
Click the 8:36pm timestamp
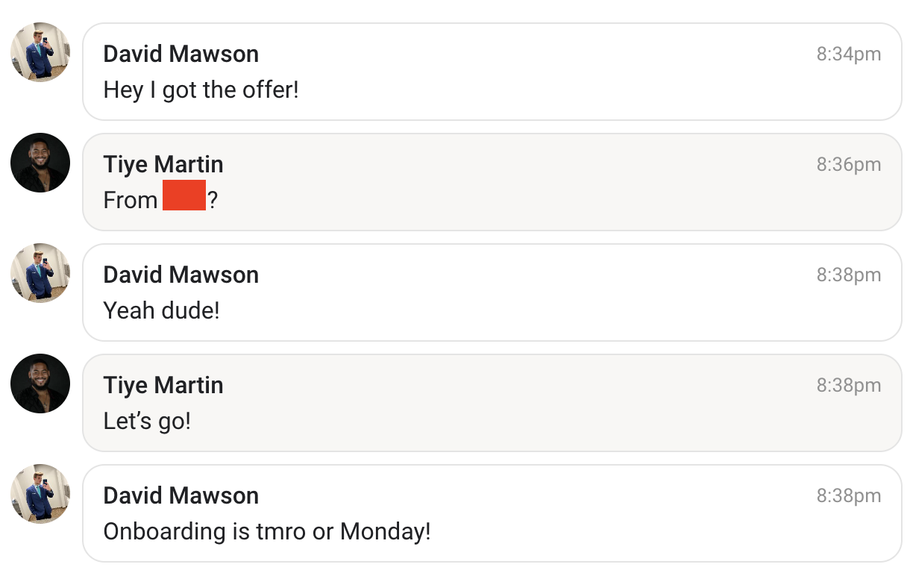pos(848,164)
